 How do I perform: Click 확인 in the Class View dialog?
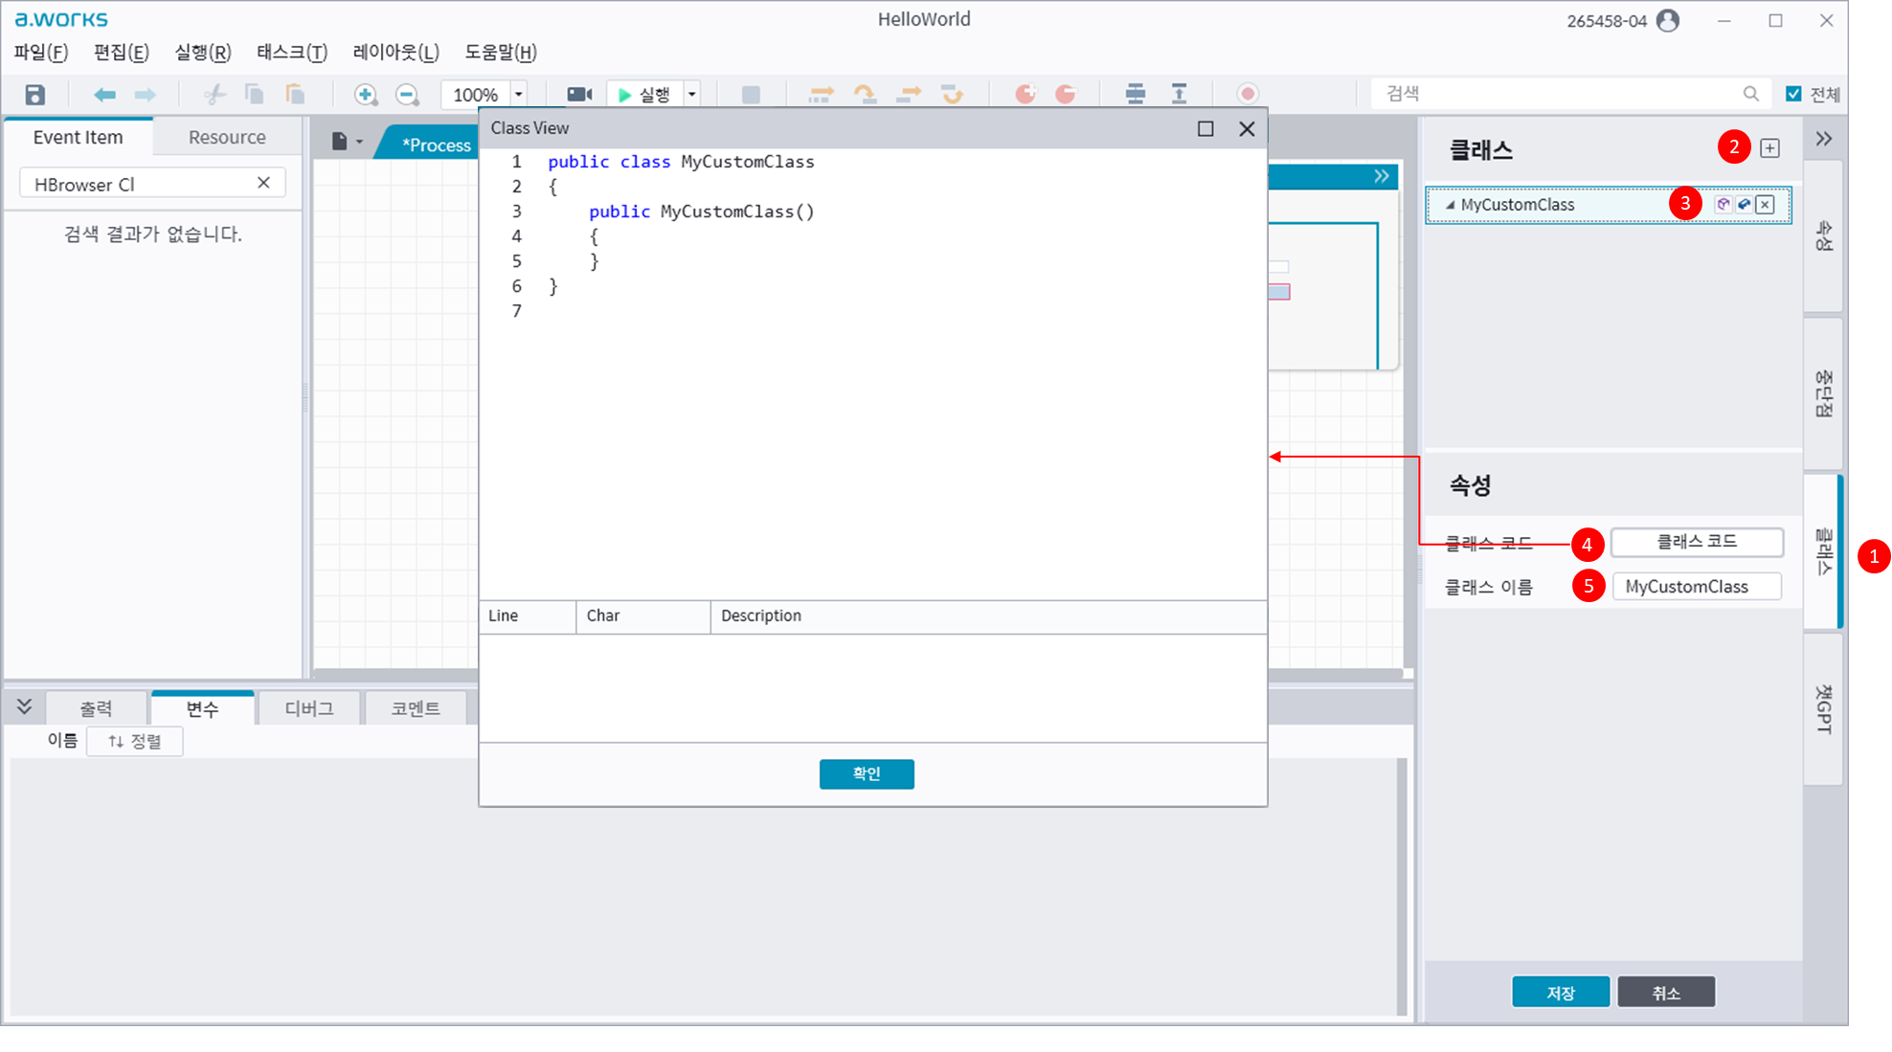867,773
